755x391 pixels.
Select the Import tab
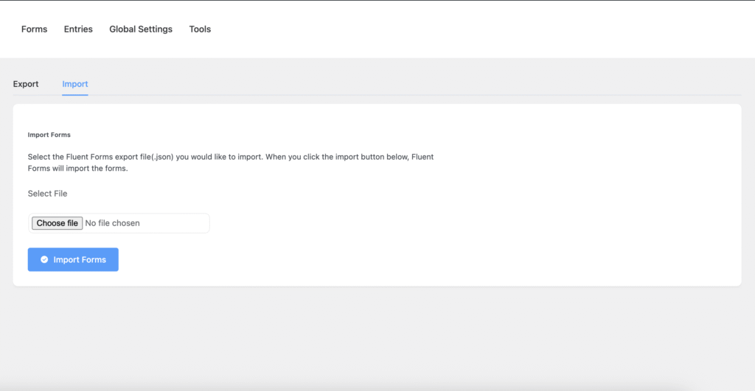[75, 84]
